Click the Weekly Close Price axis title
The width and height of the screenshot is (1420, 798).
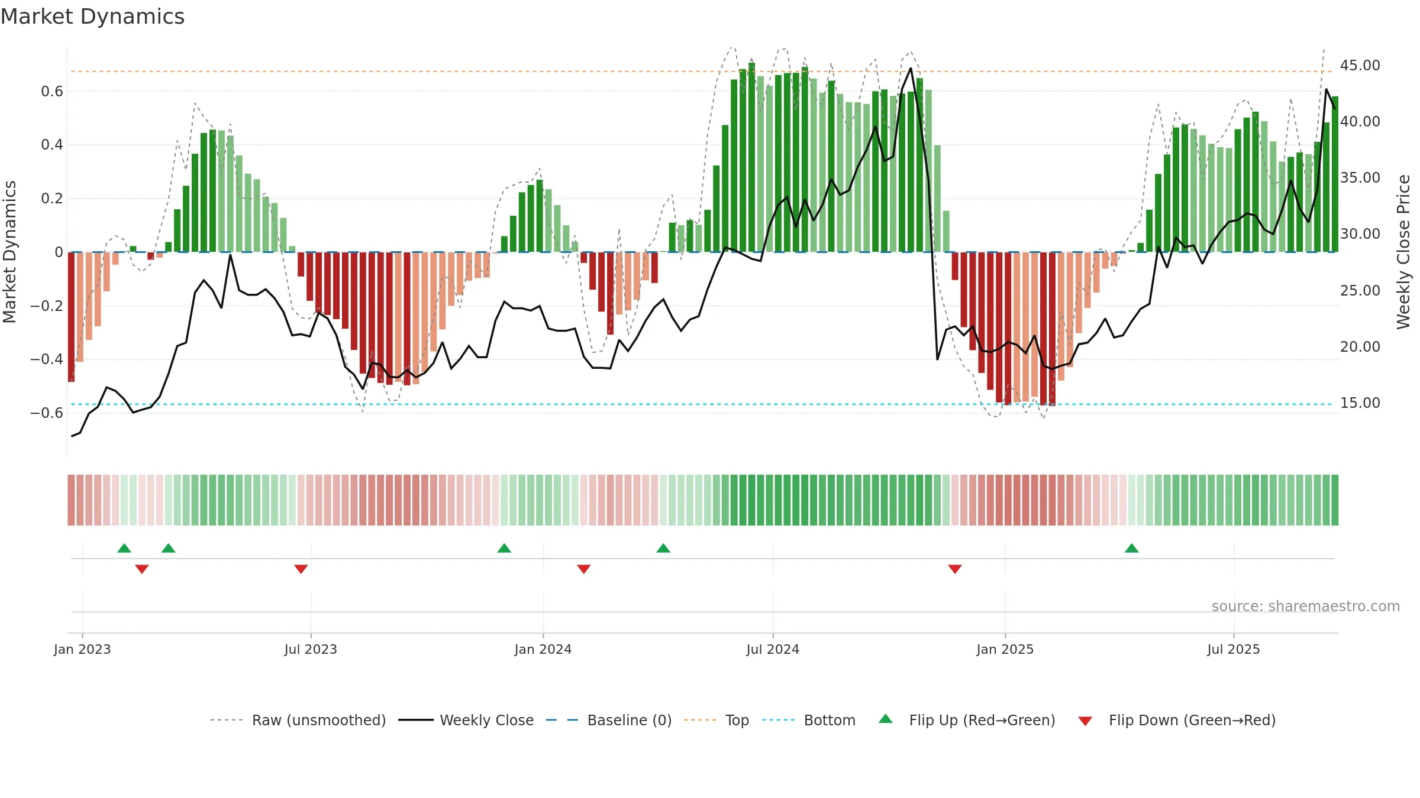[x=1403, y=252]
